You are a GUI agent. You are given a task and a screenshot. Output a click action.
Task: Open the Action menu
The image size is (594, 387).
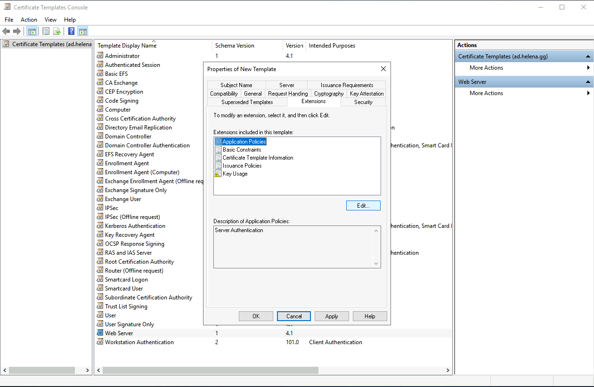click(x=29, y=20)
